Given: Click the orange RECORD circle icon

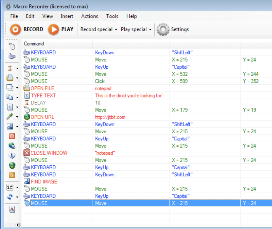Looking at the screenshot, I should point(15,29).
